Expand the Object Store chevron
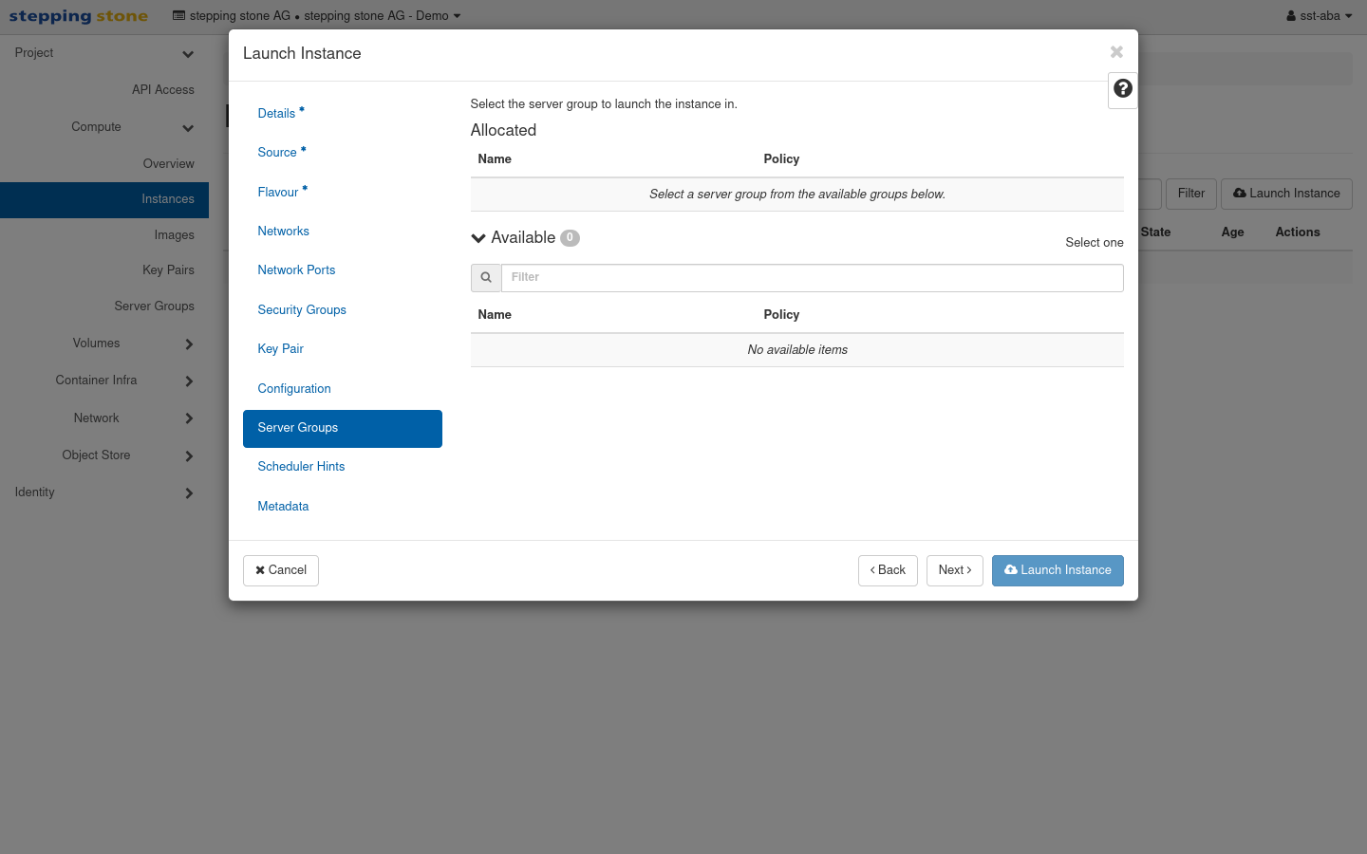This screenshot has height=854, width=1367. coord(189,456)
